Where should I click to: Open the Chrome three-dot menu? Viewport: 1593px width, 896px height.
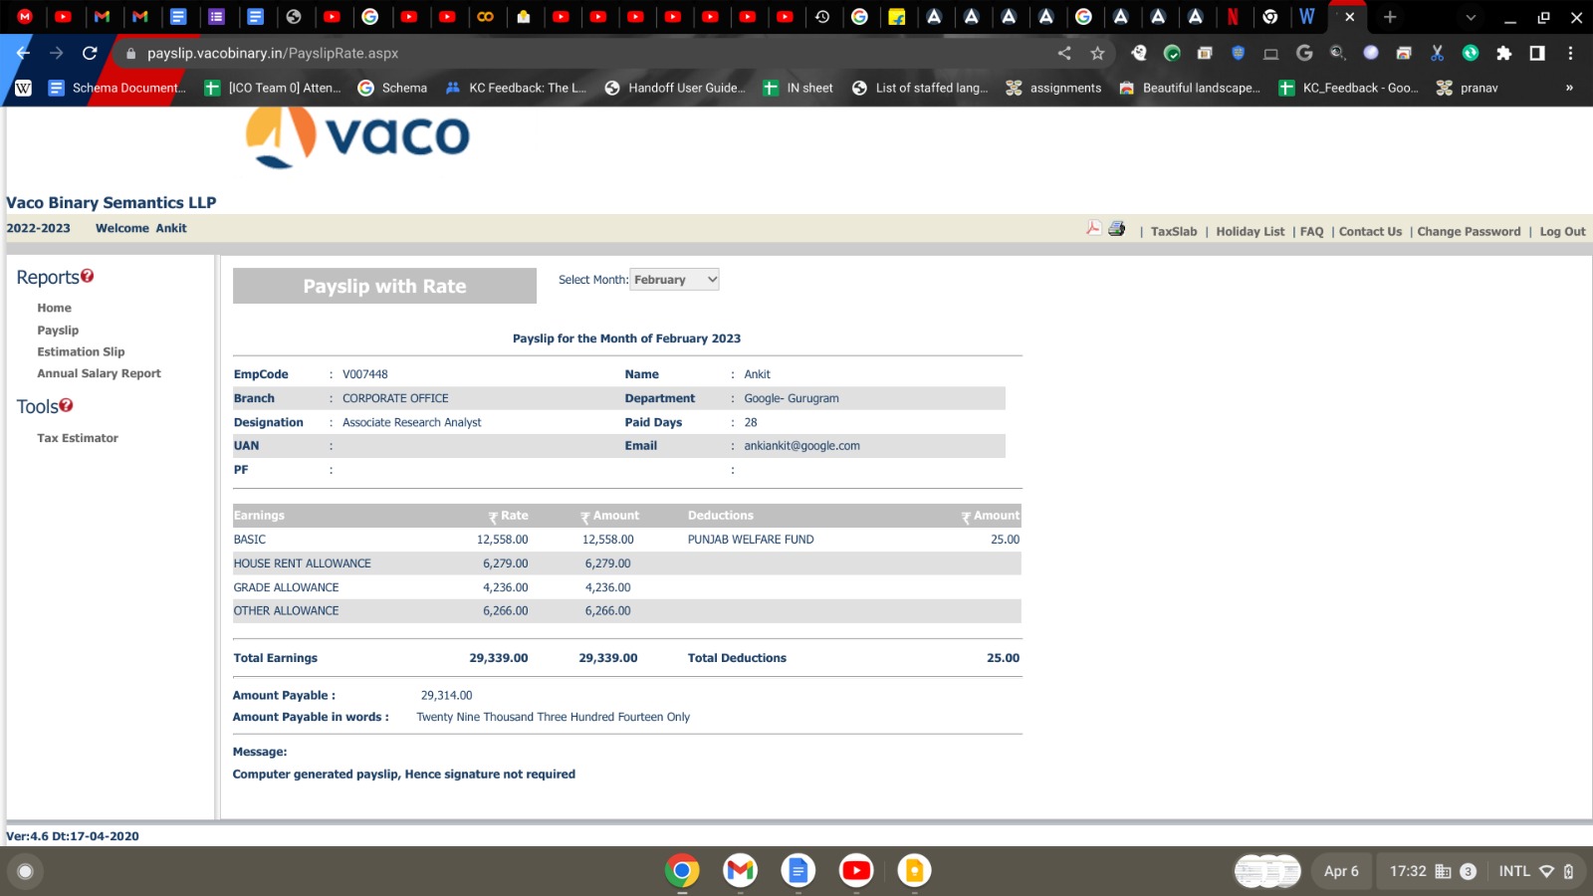[1570, 54]
